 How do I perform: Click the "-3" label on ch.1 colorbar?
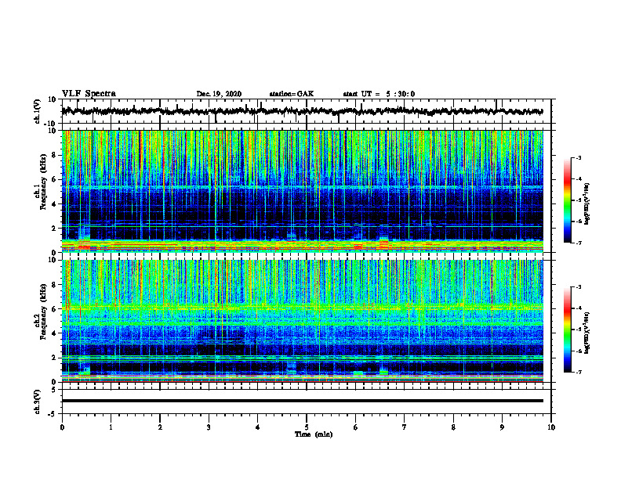point(579,158)
